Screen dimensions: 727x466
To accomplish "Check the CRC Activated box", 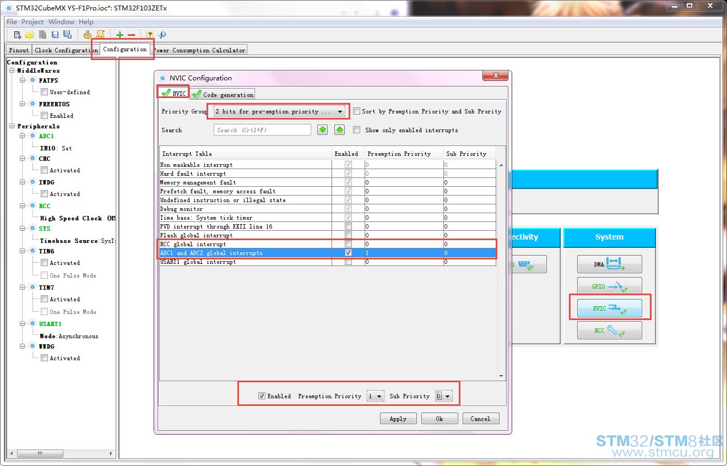I will (44, 170).
